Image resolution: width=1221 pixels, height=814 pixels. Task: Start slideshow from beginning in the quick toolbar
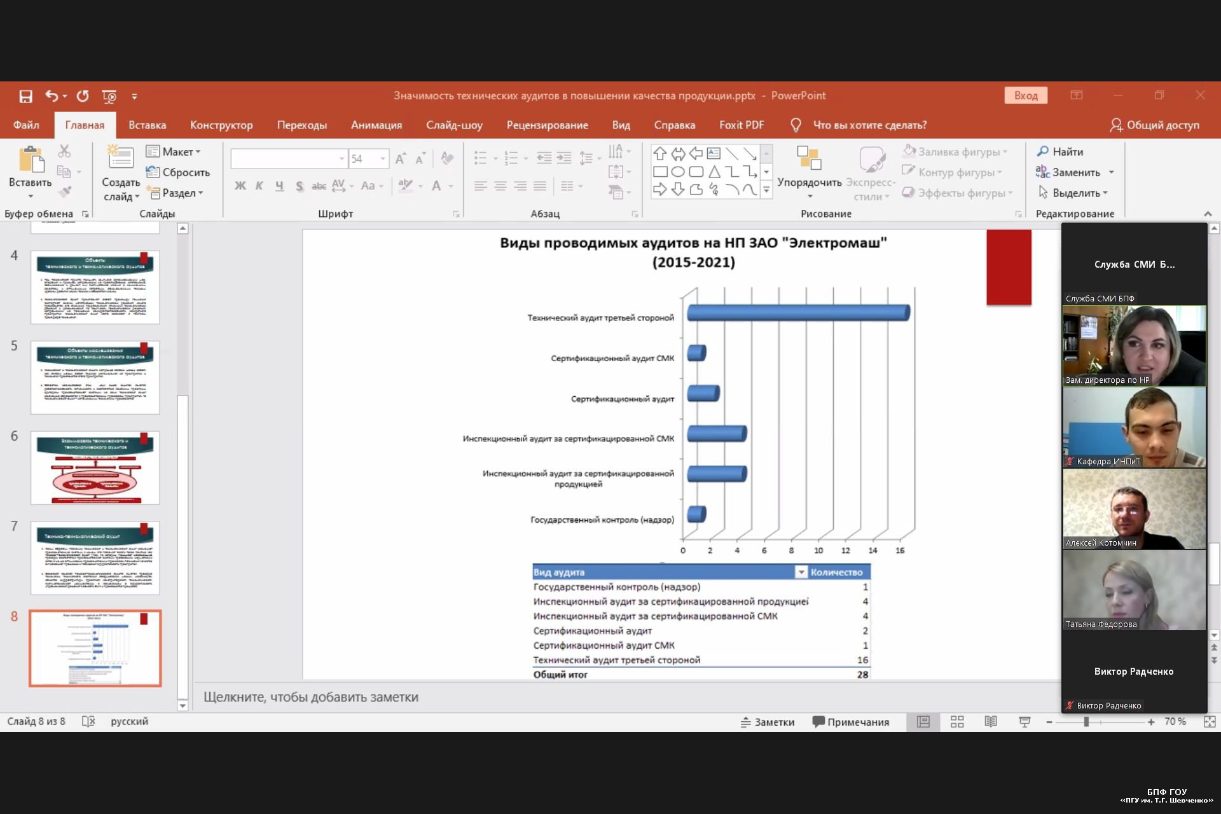[x=109, y=96]
